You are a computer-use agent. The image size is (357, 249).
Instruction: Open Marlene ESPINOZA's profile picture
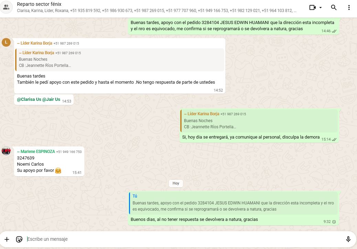[6, 151]
